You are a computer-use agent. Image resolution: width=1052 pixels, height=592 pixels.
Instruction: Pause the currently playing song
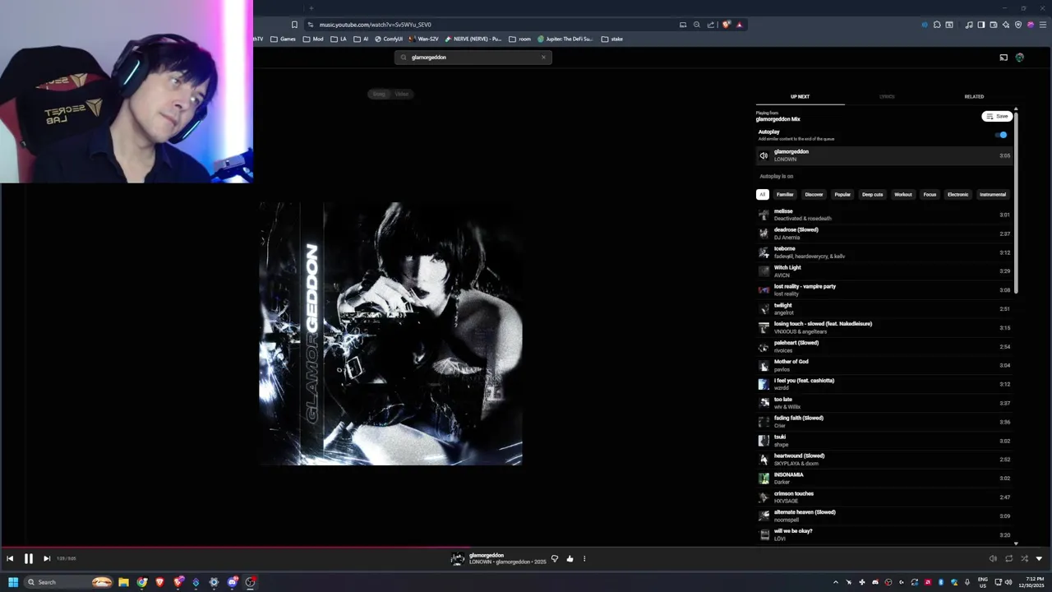(28, 558)
